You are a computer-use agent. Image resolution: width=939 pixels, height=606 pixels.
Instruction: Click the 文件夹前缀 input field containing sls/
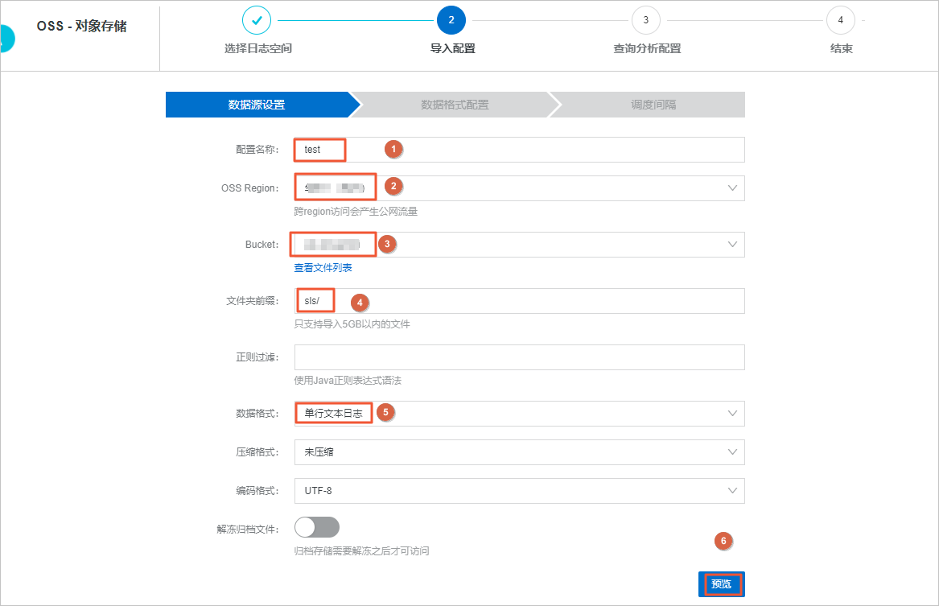coord(519,301)
